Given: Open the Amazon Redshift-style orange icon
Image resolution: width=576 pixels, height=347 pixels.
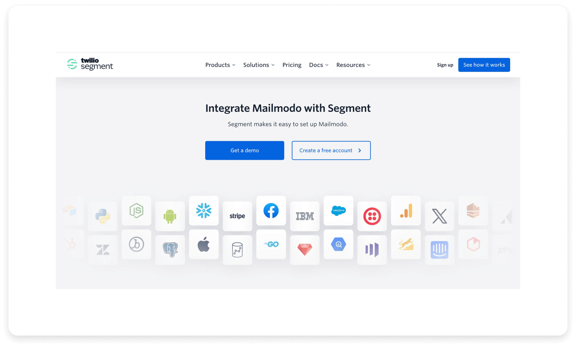Looking at the screenshot, I should [473, 211].
